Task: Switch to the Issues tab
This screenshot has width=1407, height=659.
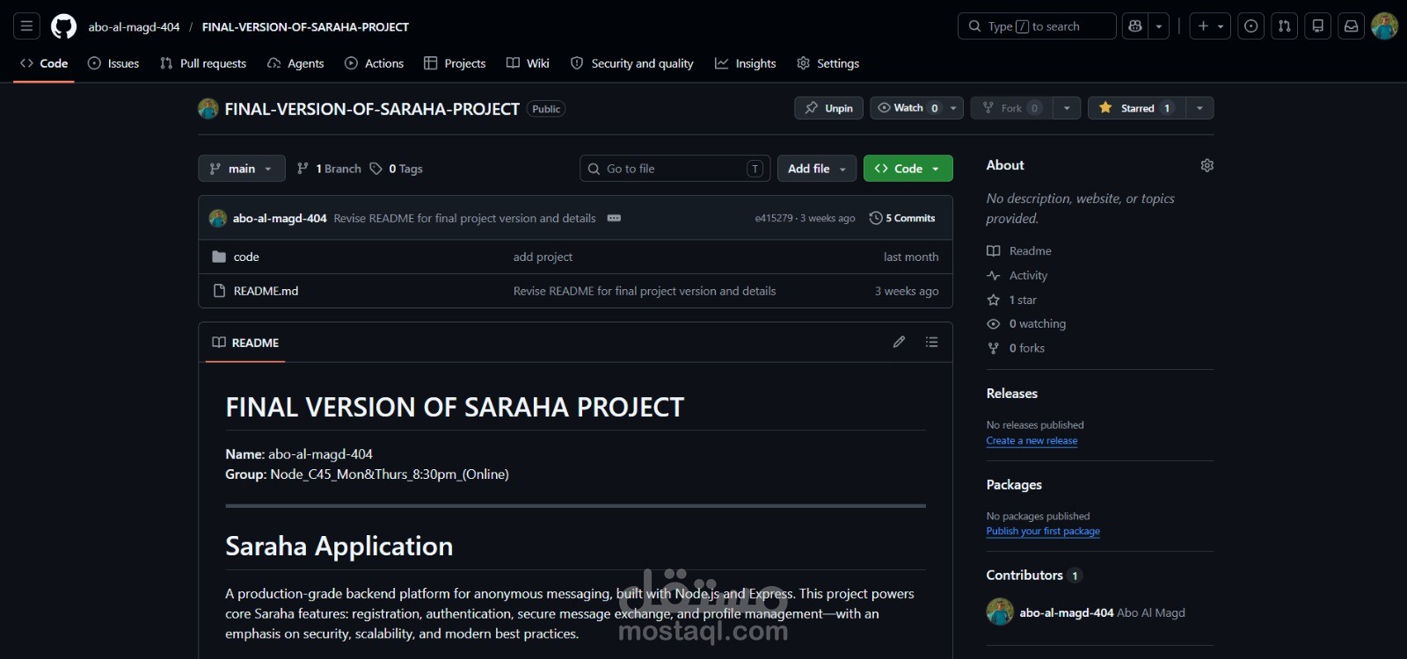Action: pos(114,63)
